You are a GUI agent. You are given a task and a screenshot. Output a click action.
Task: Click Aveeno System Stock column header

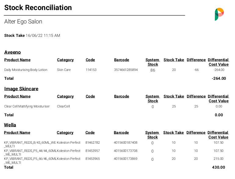[x=153, y=62]
